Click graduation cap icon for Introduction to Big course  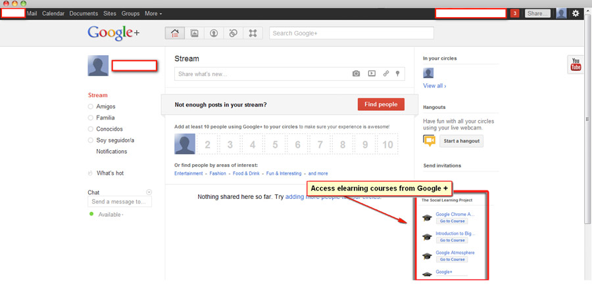tap(427, 237)
